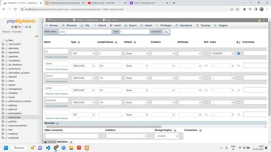Image resolution: width=271 pixels, height=152 pixels.
Task: Switch to the SQL tab
Action: [x=85, y=25]
